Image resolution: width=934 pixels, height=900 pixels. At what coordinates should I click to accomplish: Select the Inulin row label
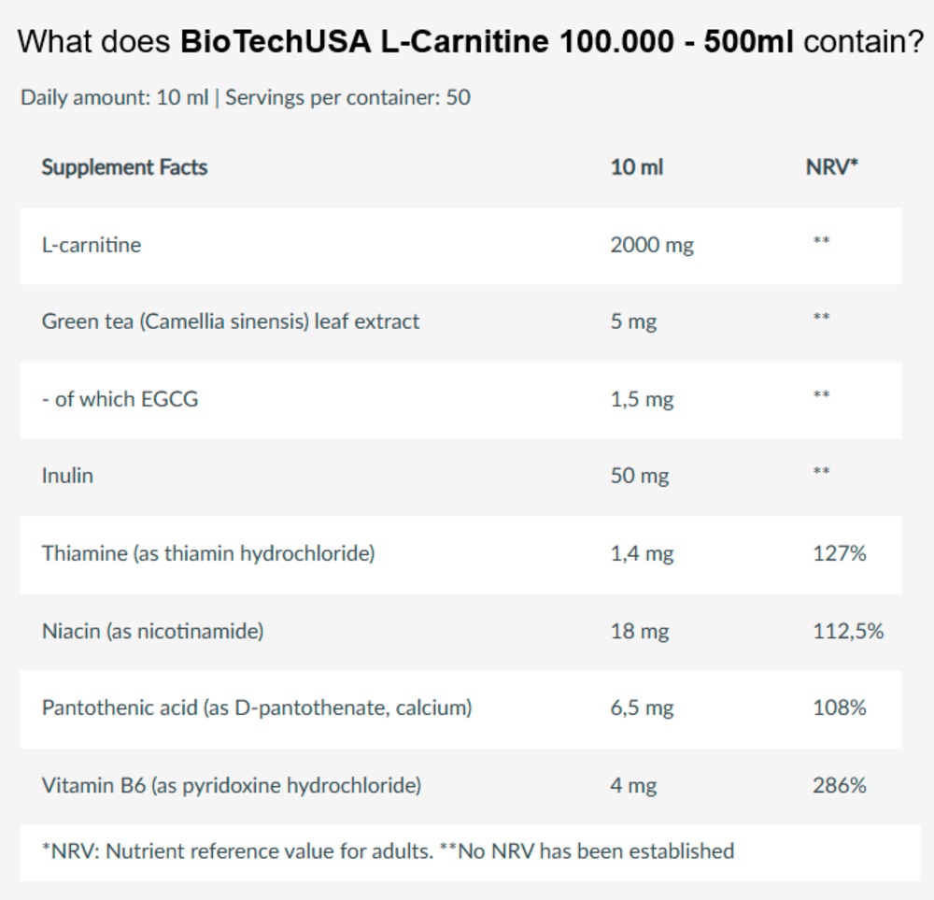[67, 476]
